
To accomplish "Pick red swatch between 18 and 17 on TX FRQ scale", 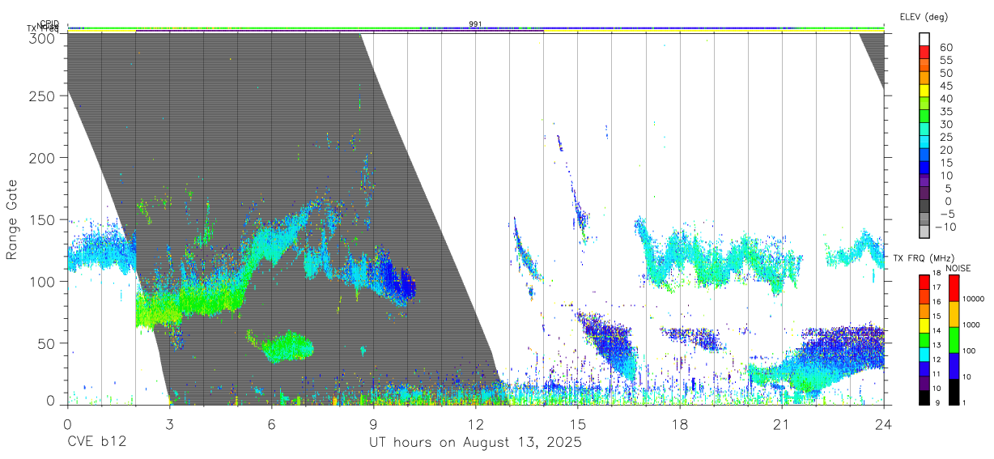I will pyautogui.click(x=924, y=283).
